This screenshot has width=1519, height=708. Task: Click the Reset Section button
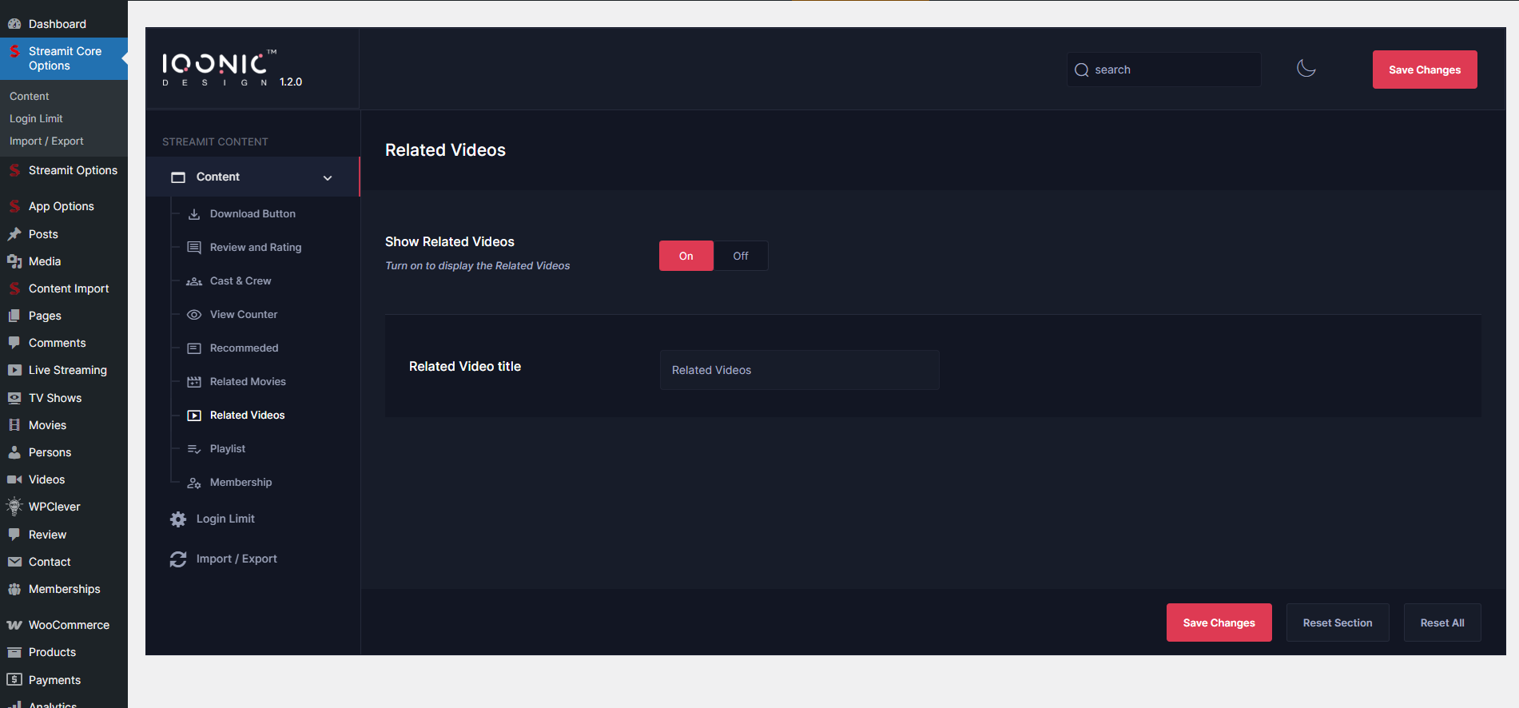[1337, 622]
